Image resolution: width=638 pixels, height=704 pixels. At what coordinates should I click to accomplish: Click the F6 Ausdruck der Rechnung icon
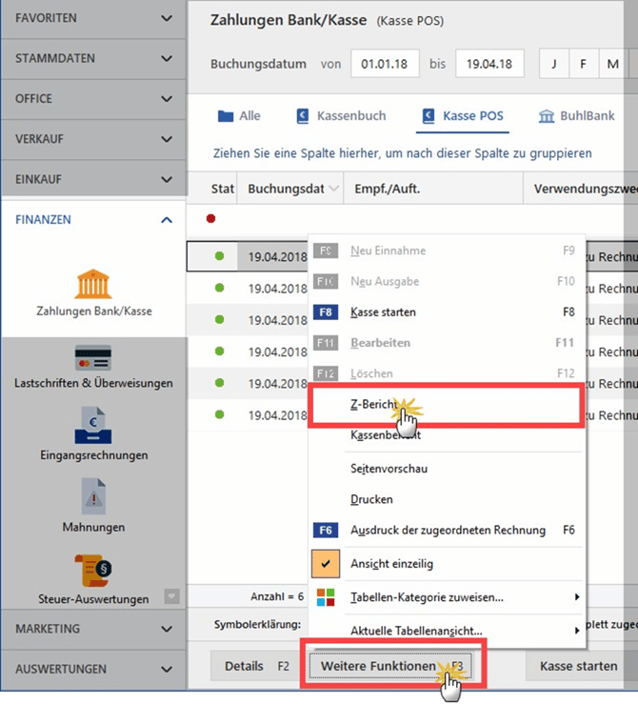tap(326, 530)
